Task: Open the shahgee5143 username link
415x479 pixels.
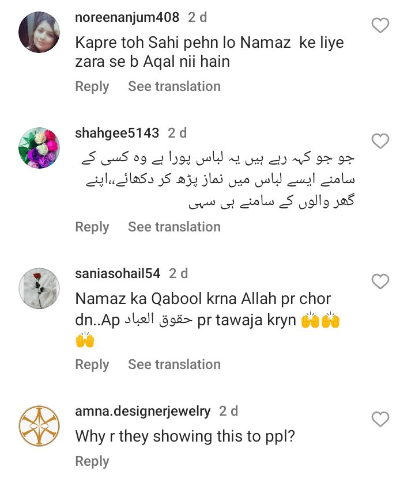Action: (x=117, y=133)
